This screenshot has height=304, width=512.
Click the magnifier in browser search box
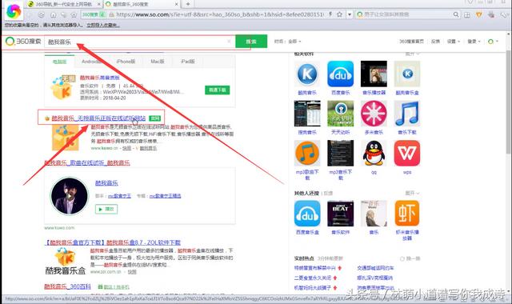click(456, 14)
